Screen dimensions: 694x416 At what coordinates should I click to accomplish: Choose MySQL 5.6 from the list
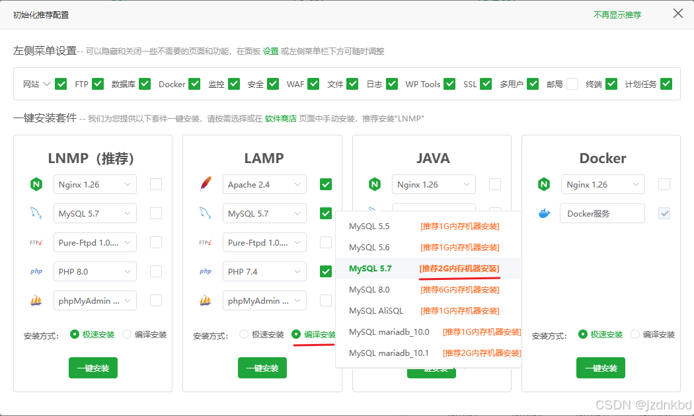tap(428, 248)
